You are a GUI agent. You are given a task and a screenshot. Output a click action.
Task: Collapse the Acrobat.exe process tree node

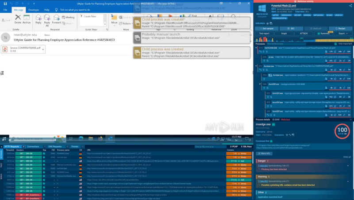tap(256, 67)
